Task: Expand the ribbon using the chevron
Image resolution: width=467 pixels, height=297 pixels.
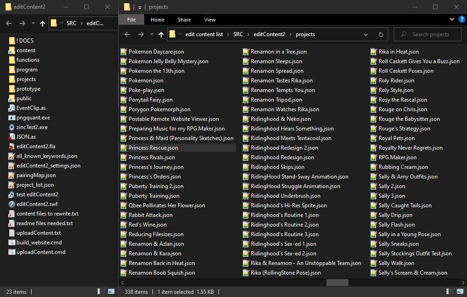Action: [452, 20]
